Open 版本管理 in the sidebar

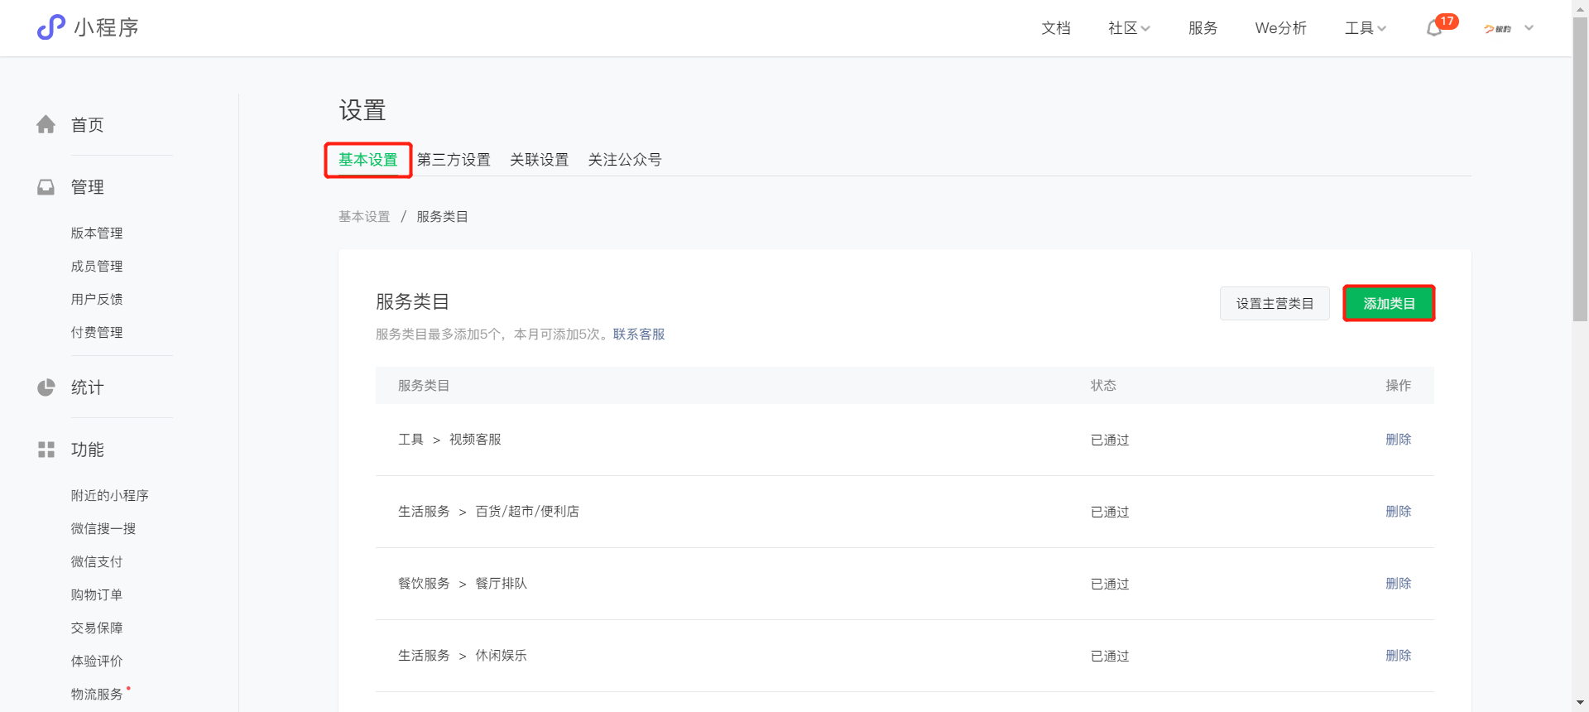point(97,233)
